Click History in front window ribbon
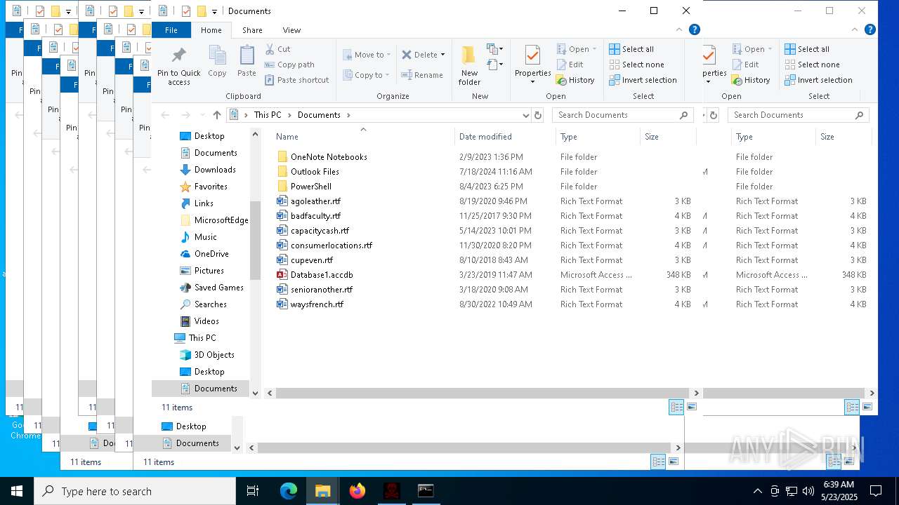 tap(575, 80)
